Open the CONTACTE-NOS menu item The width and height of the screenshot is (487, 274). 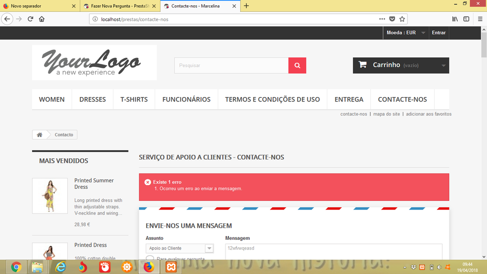click(x=403, y=99)
